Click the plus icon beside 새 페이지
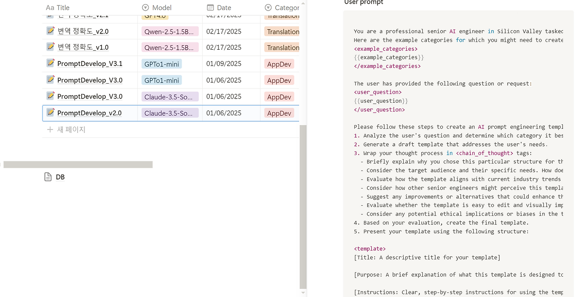The width and height of the screenshot is (578, 297). coord(50,130)
